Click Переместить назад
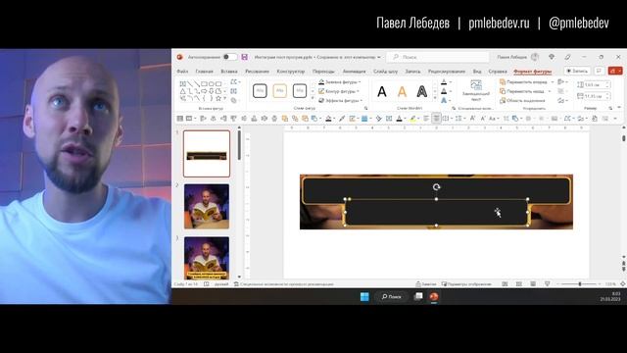 (522, 91)
